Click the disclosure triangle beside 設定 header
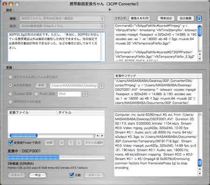 110,10
